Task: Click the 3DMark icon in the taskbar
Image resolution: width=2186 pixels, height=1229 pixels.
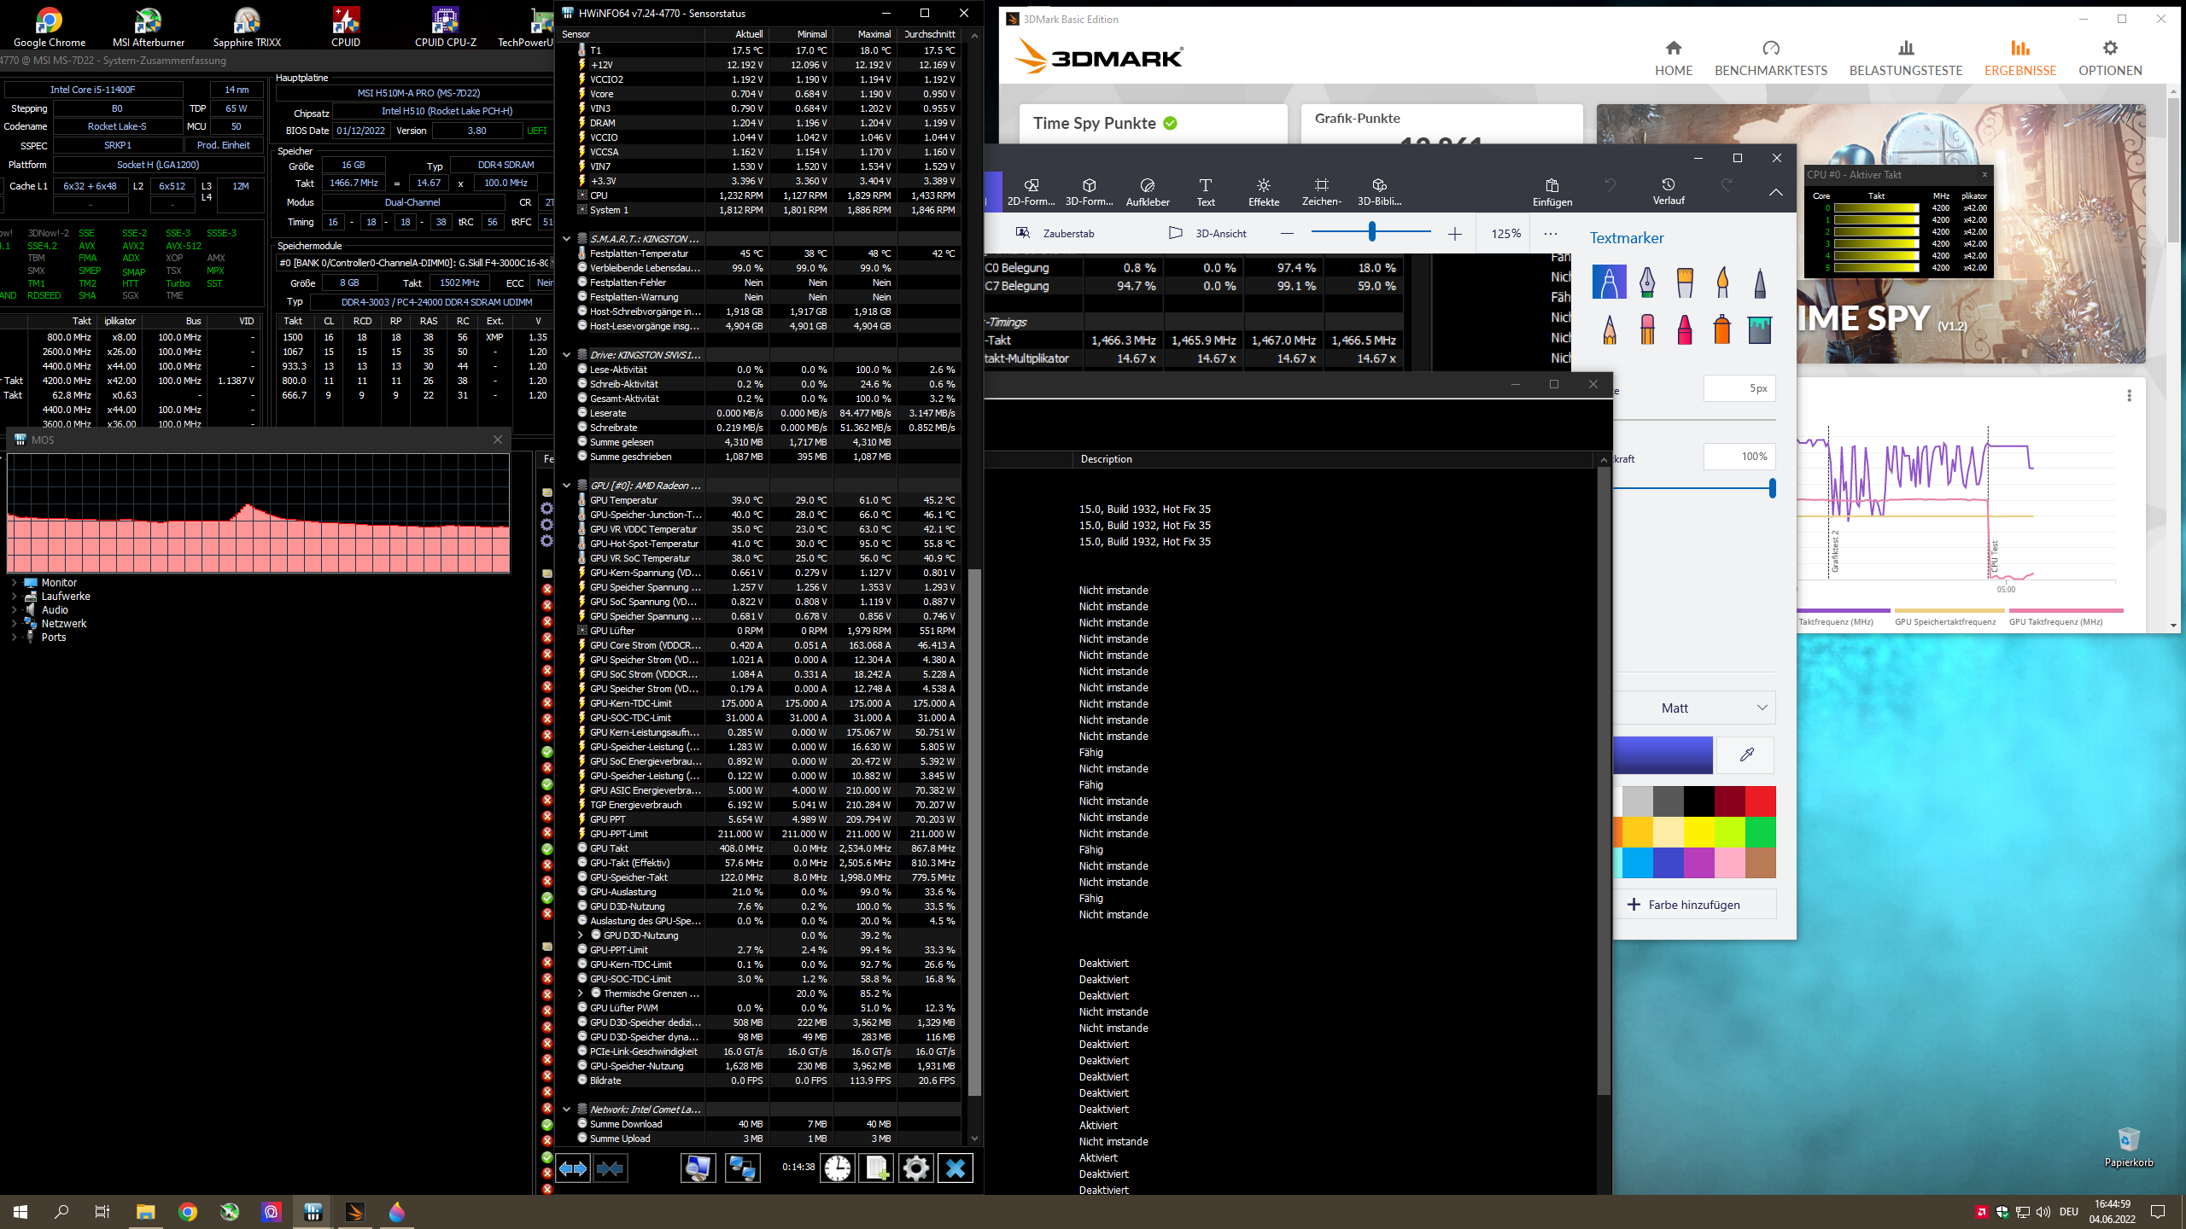Action: point(354,1211)
